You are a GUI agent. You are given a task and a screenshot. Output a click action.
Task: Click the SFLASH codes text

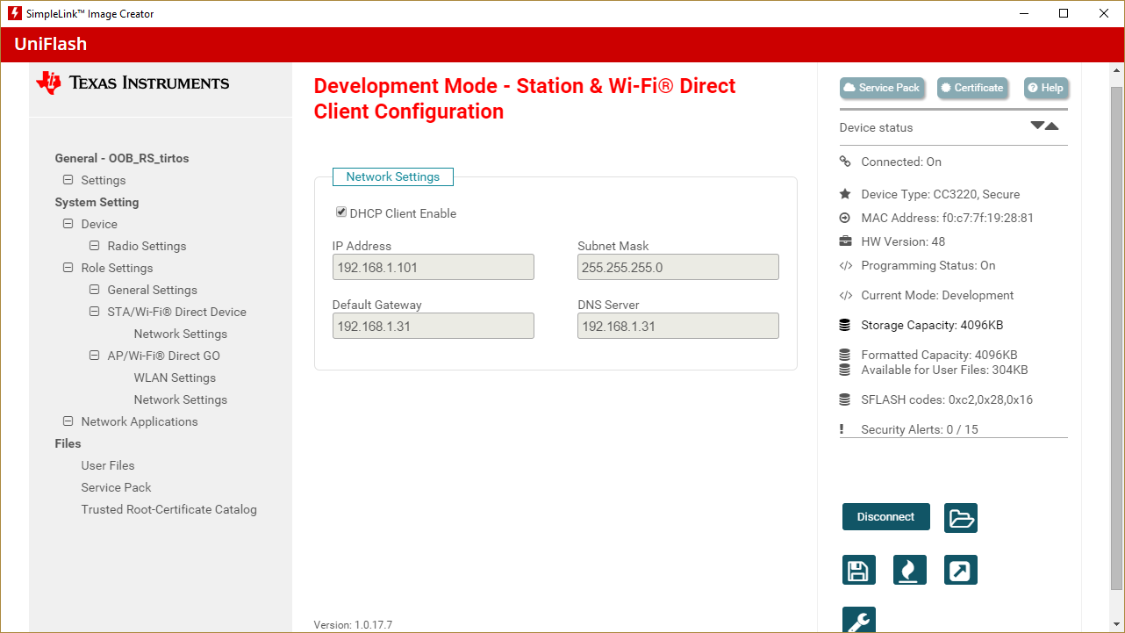click(947, 399)
